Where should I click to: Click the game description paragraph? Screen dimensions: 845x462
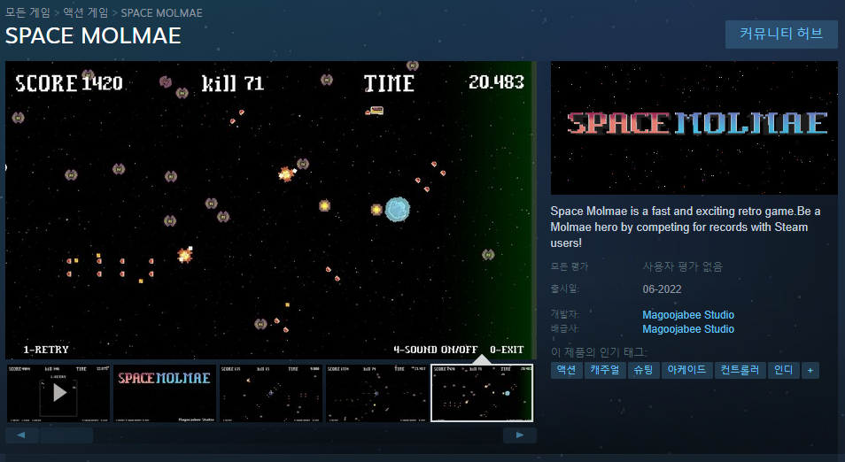(x=686, y=227)
